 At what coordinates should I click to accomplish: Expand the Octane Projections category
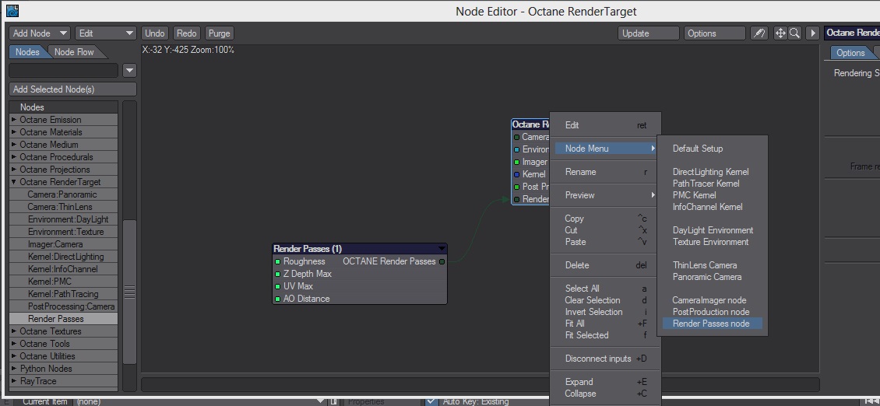[14, 169]
